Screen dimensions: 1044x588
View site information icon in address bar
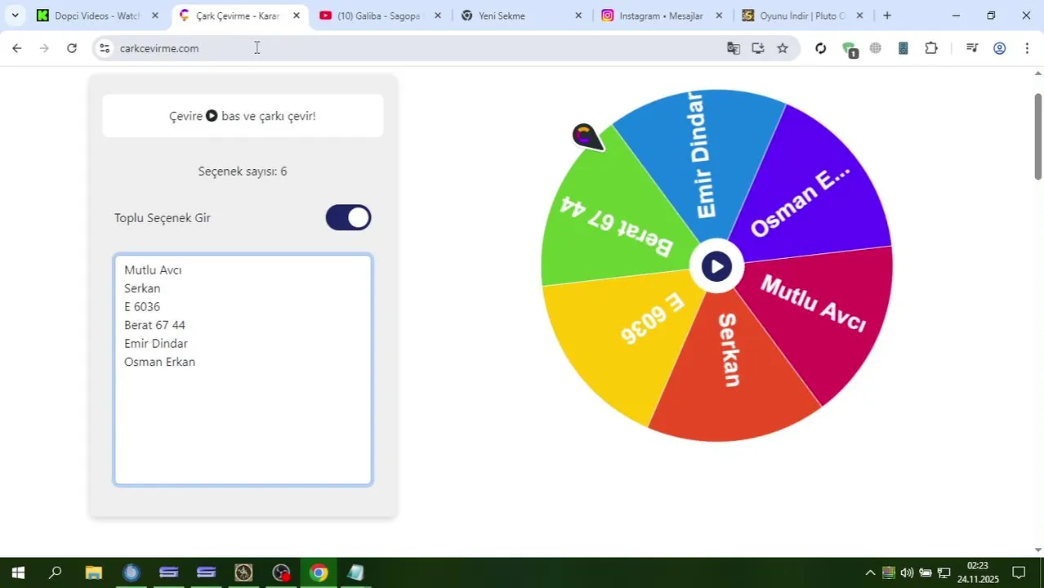[104, 48]
